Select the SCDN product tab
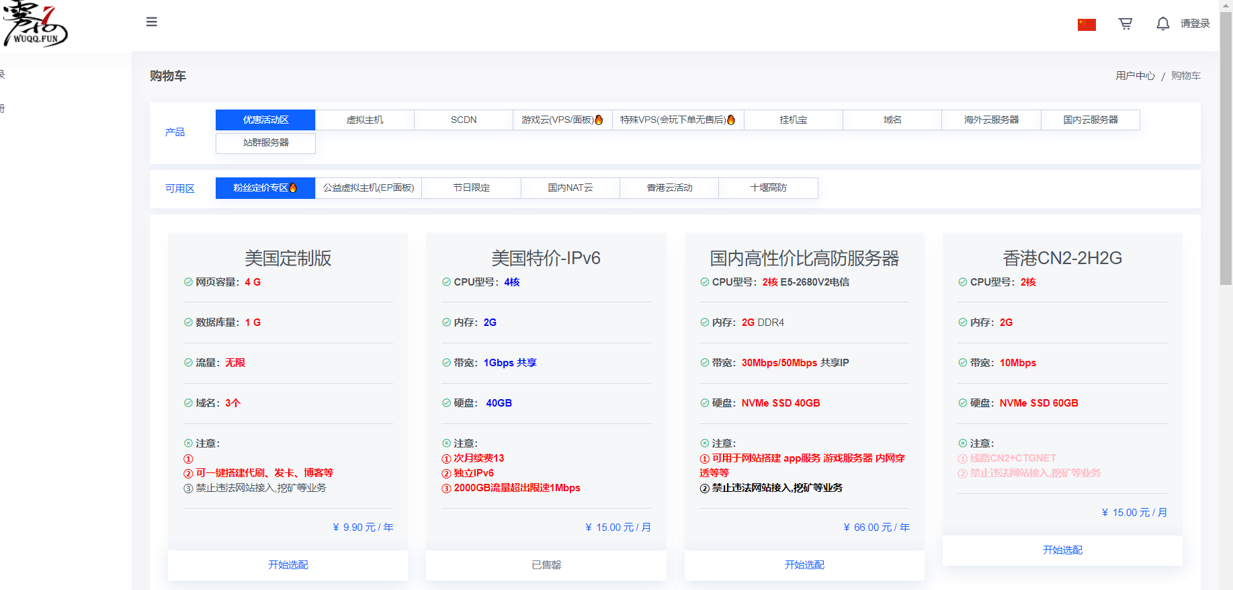This screenshot has height=590, width=1233. coord(464,120)
